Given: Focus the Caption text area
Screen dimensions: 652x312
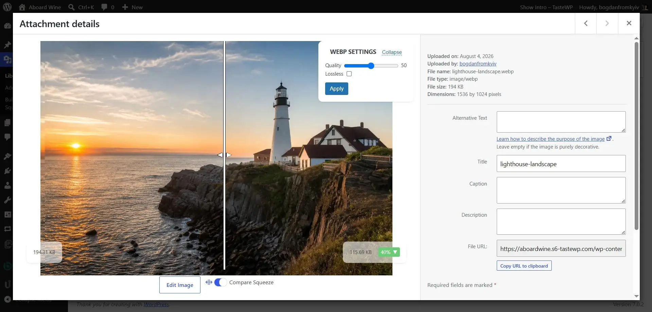Looking at the screenshot, I should [x=561, y=190].
